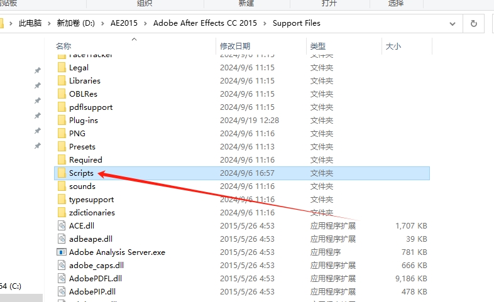The height and width of the screenshot is (302, 494).
Task: Select the ACE.dll file name
Action: pyautogui.click(x=82, y=226)
